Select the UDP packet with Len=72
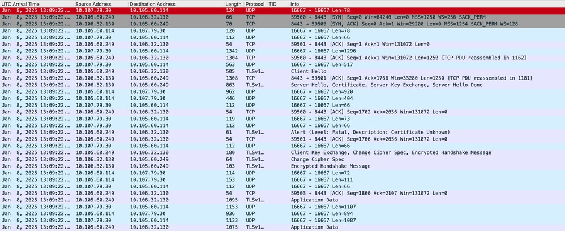565x237 pixels. click(x=282, y=173)
